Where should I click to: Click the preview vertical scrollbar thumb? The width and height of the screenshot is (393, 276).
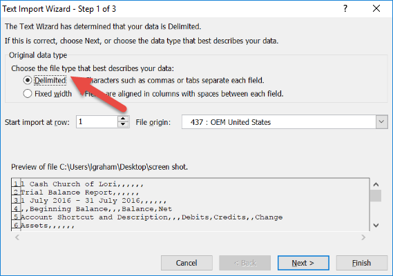pos(376,195)
